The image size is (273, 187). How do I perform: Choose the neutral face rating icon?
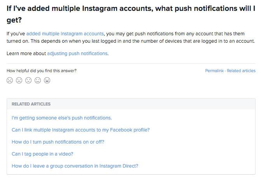pyautogui.click(x=28, y=80)
